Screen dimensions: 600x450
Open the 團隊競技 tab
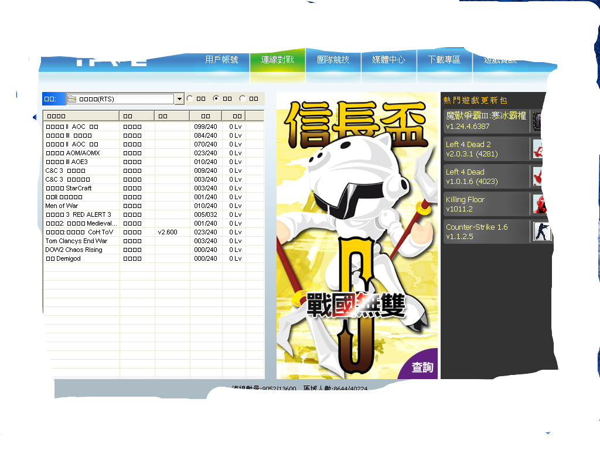(x=333, y=60)
